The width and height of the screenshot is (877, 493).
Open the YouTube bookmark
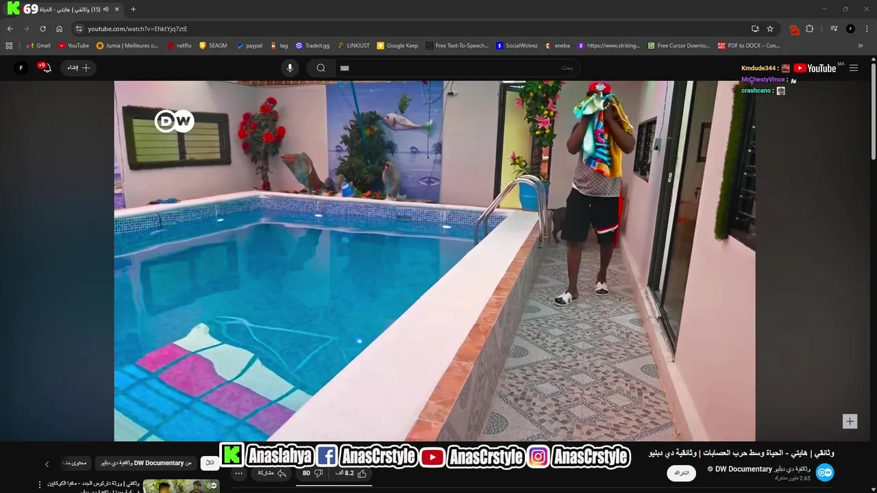click(73, 46)
